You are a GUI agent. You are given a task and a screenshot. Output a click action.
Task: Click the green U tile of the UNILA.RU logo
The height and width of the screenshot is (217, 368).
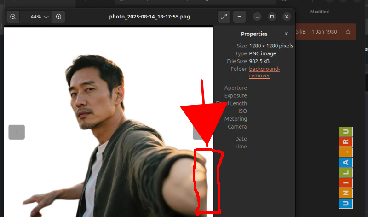(345, 132)
